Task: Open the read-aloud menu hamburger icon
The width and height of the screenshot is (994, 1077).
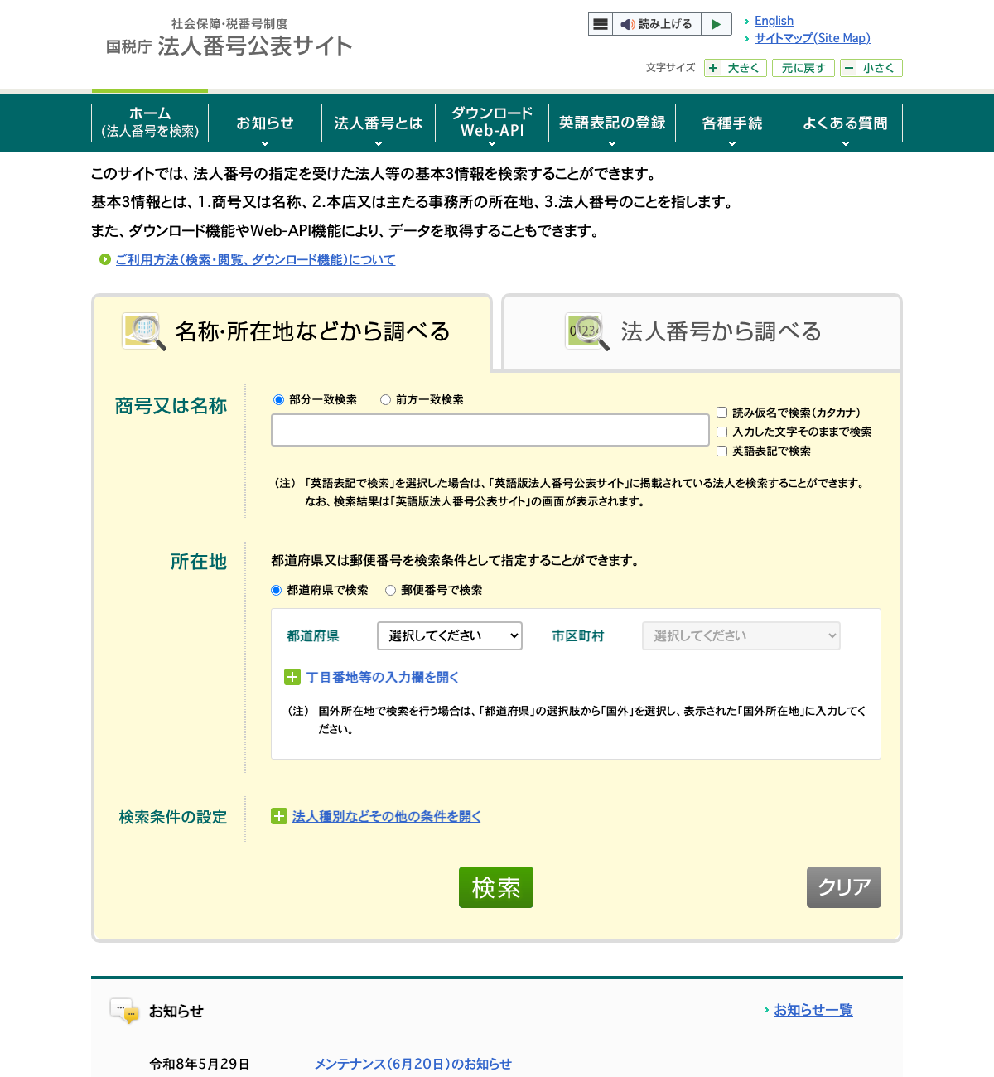Action: [x=601, y=24]
